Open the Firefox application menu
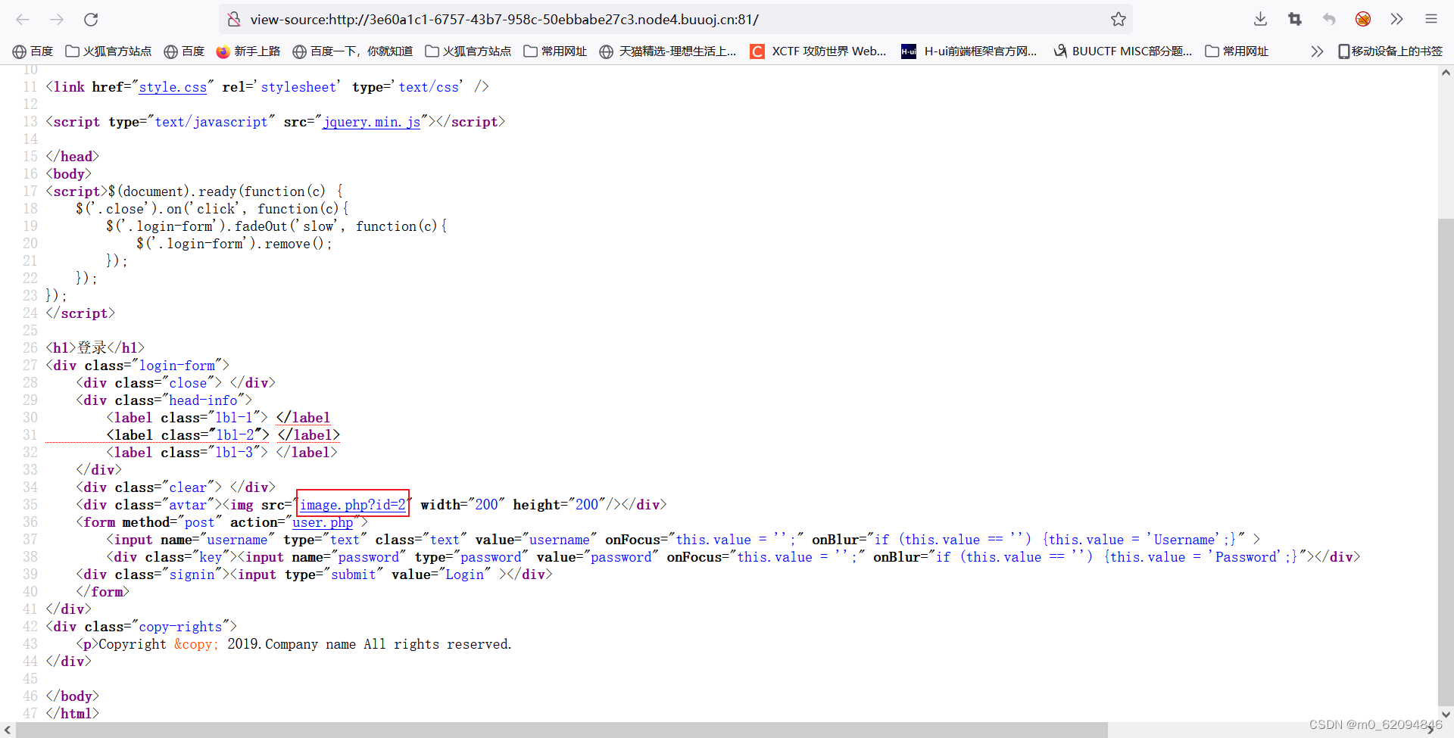Viewport: 1454px width, 738px height. pyautogui.click(x=1431, y=20)
